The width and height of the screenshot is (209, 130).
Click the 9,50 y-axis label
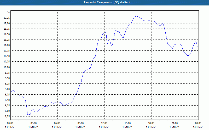click(7, 78)
